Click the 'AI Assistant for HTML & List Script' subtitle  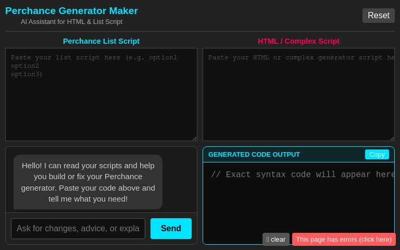pos(71,22)
